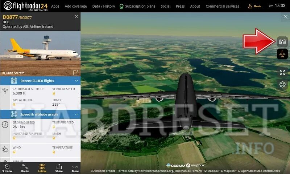The height and width of the screenshot is (174, 290).
Task: Close the D0877 flight info panel
Action: pos(76,17)
